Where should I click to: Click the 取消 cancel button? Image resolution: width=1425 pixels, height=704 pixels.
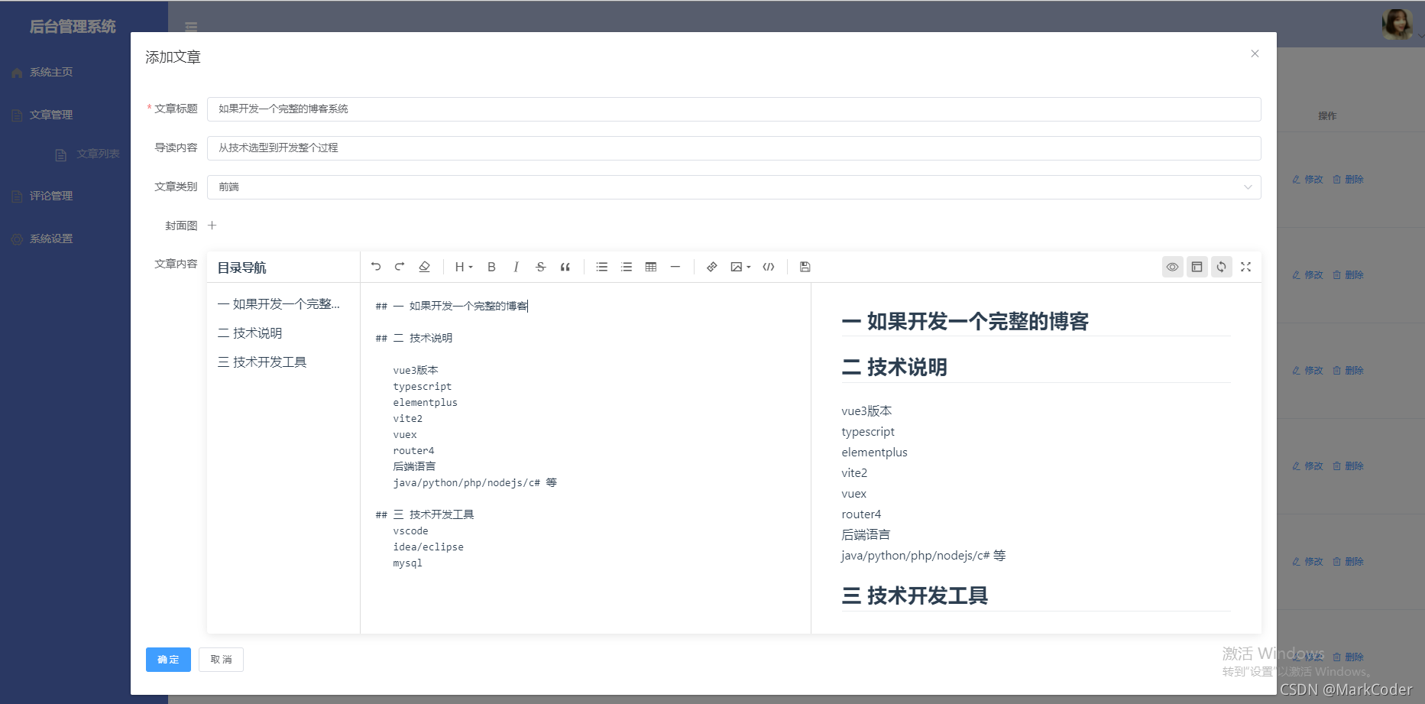pyautogui.click(x=220, y=659)
